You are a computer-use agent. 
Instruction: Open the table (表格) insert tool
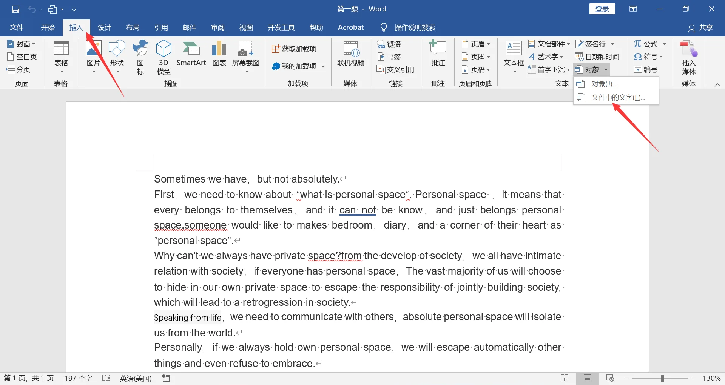[61, 57]
